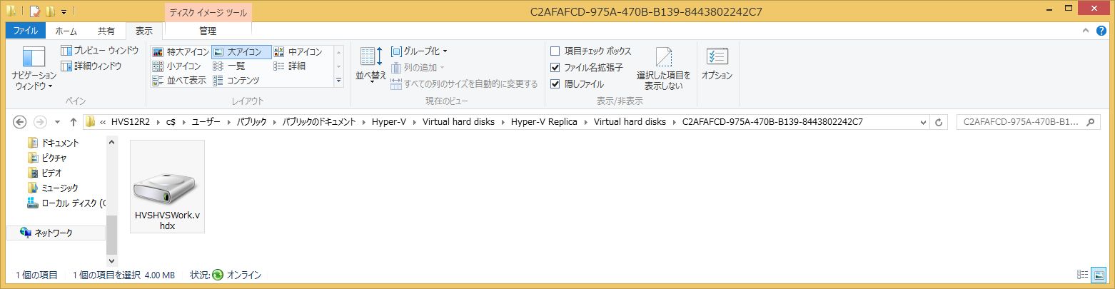Navigate to HVS12R2 in the breadcrumb

pos(132,122)
